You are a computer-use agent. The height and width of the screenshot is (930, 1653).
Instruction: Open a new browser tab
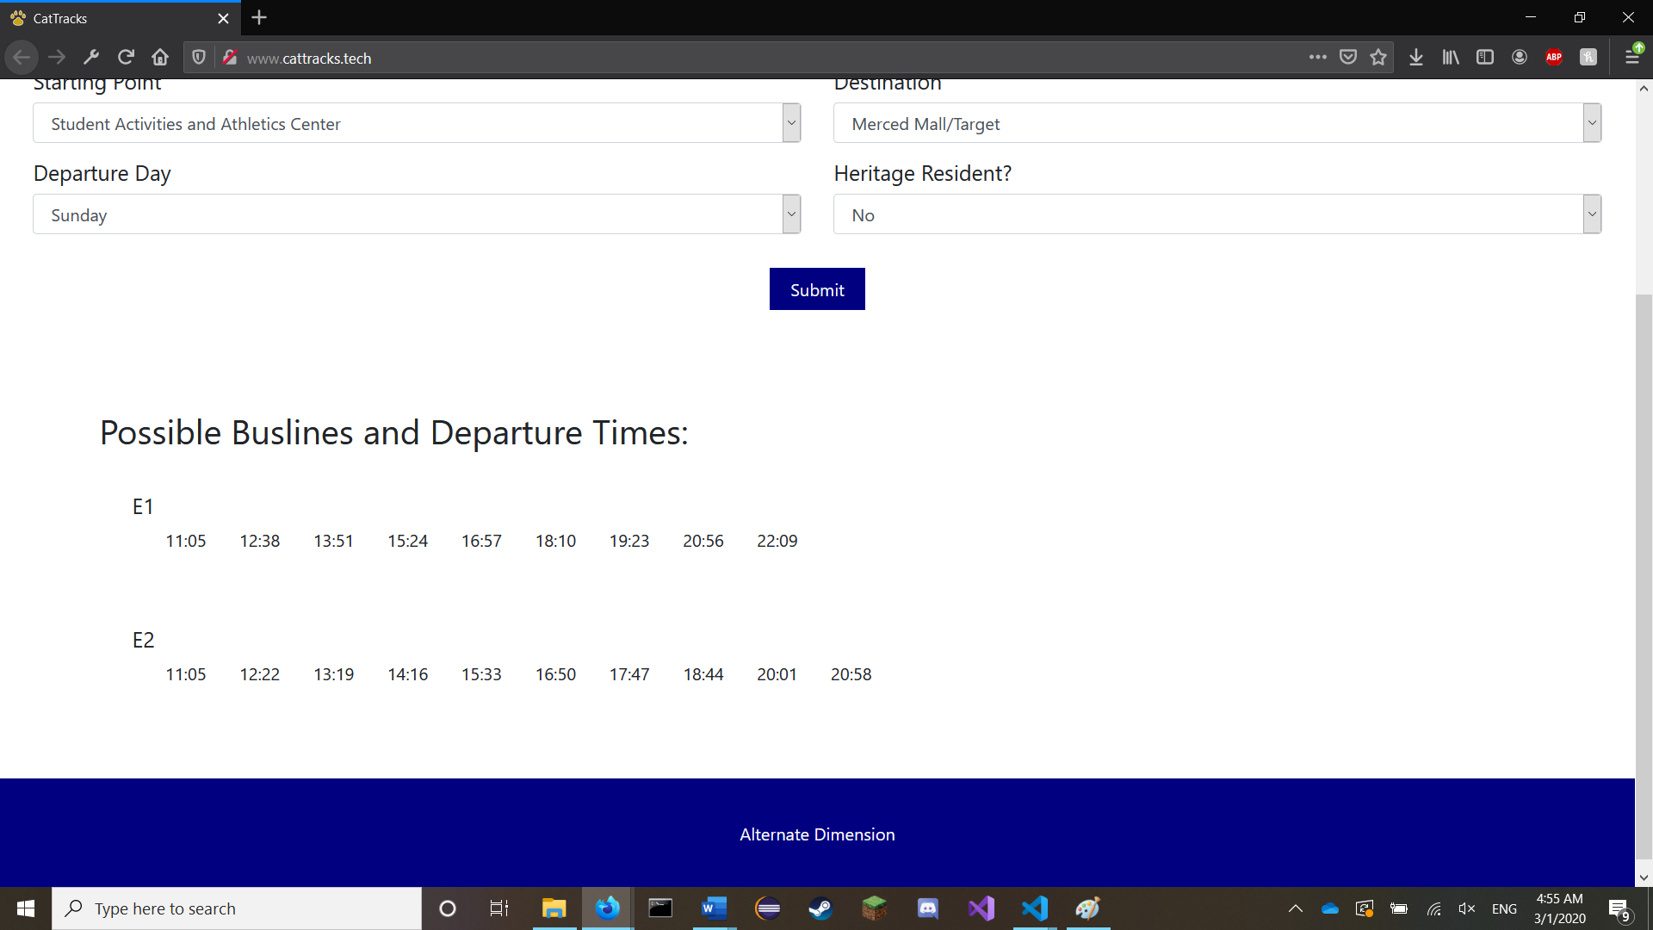click(259, 17)
